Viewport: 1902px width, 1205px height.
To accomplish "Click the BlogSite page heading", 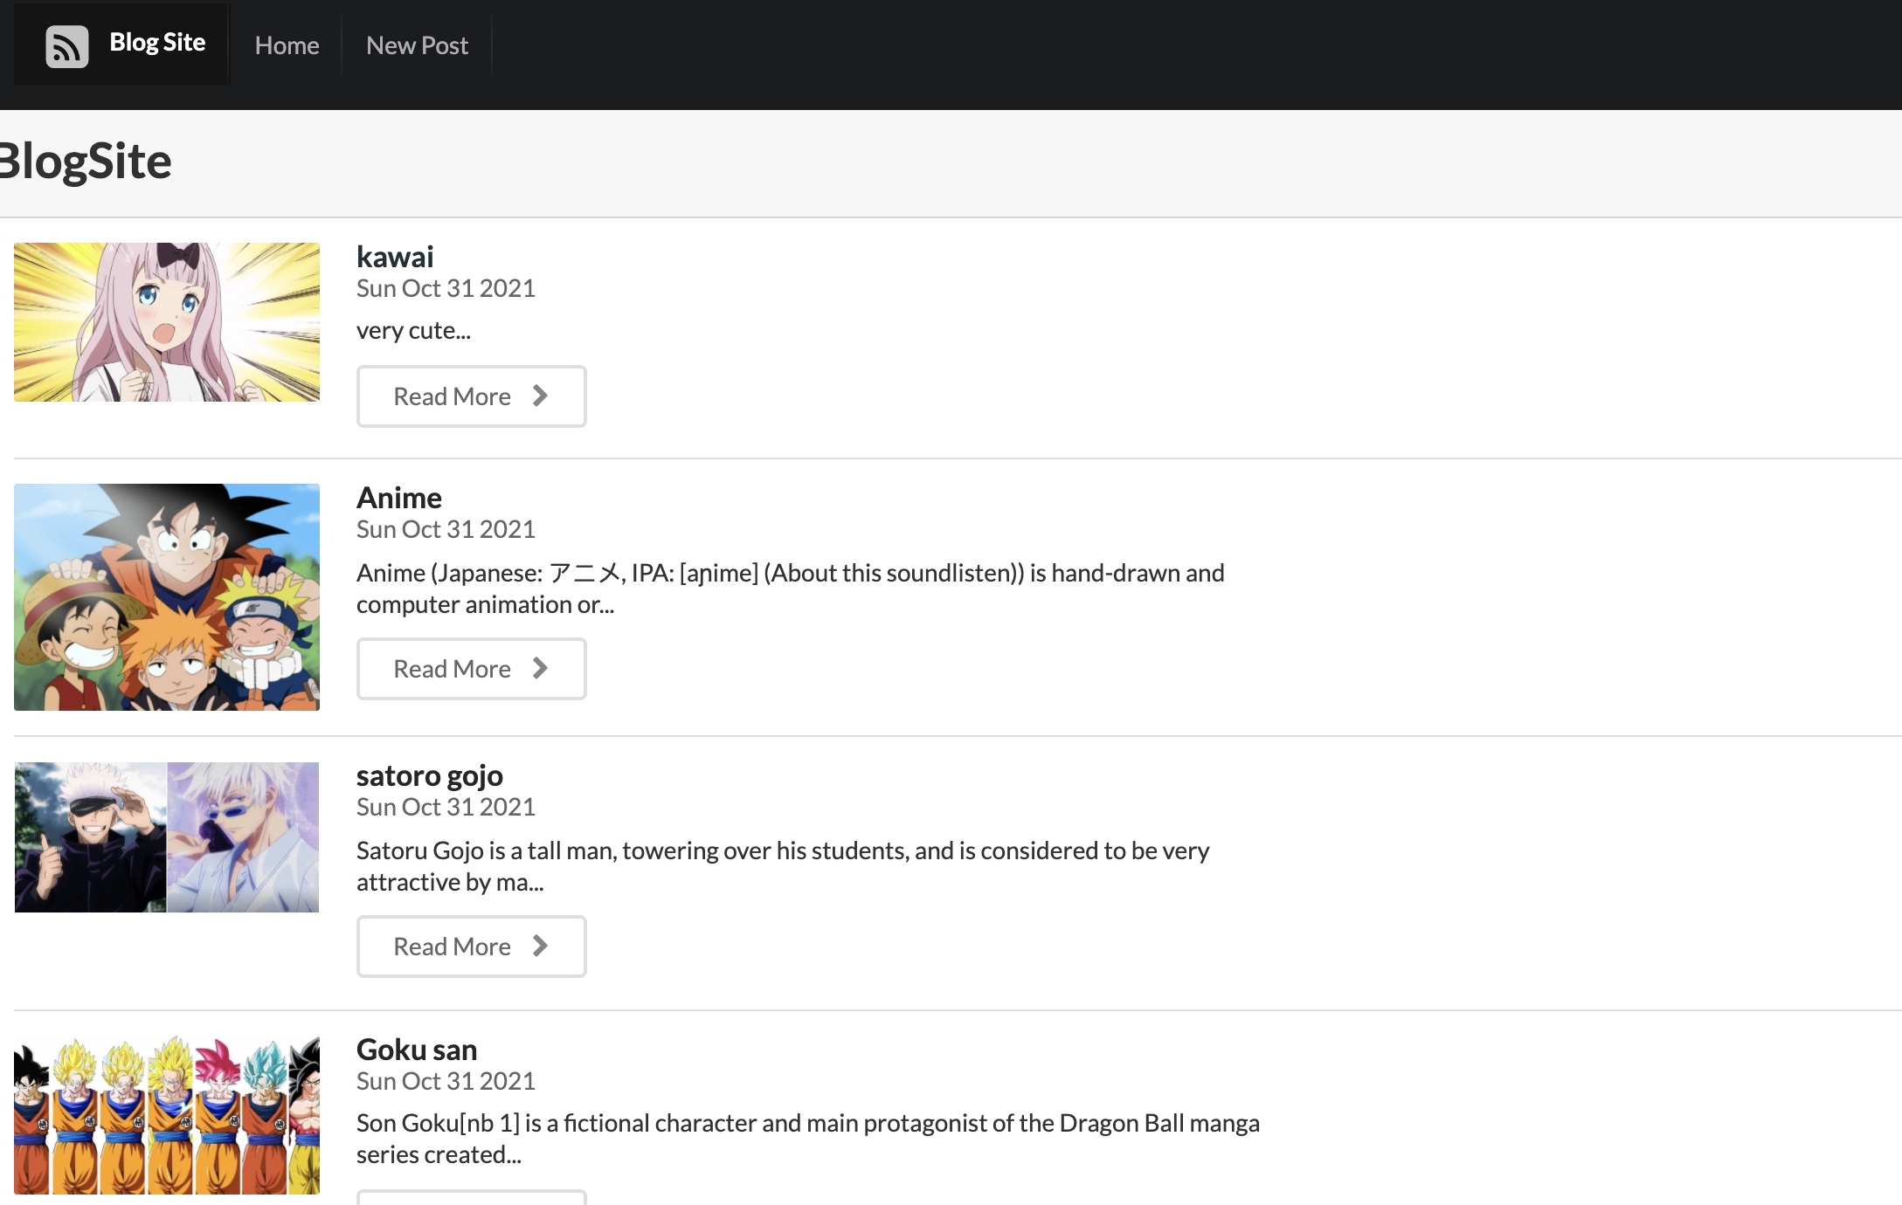I will [86, 162].
